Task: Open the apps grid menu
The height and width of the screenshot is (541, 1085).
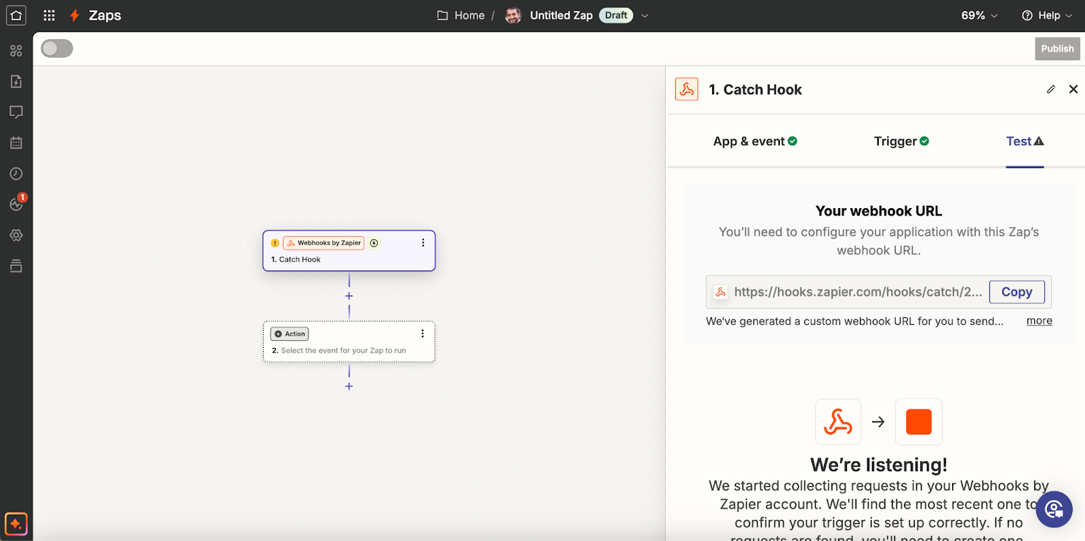Action: click(x=49, y=15)
